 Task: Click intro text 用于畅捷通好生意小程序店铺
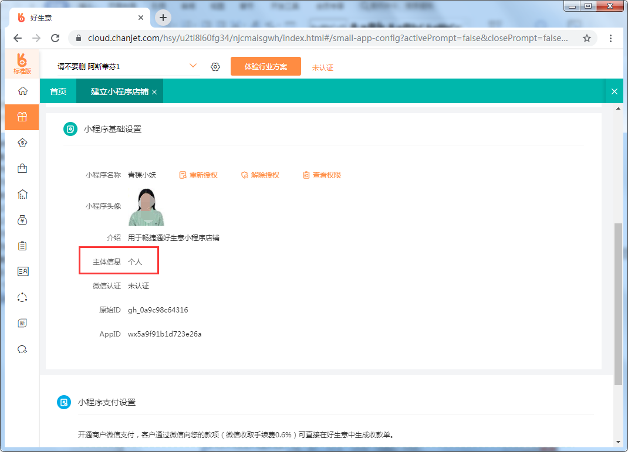173,237
